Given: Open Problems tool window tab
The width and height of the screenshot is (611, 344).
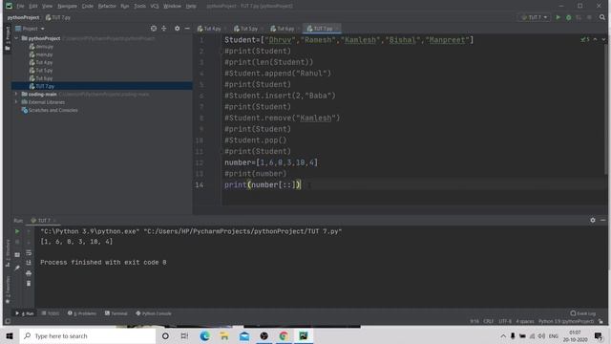Looking at the screenshot, I should [x=82, y=313].
